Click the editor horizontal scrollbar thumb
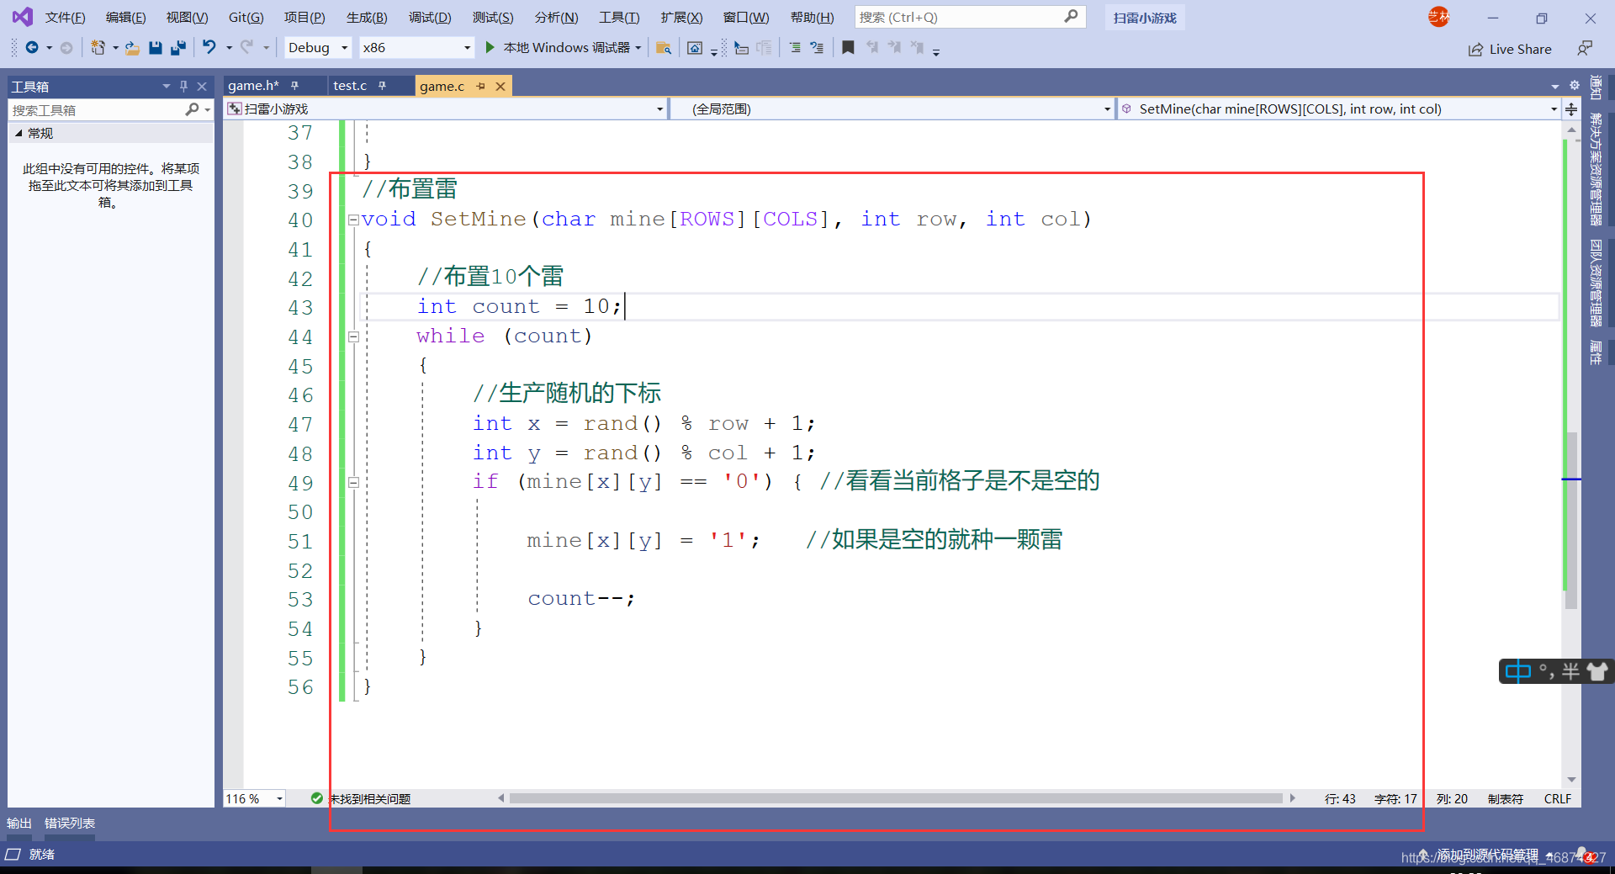Image resolution: width=1615 pixels, height=874 pixels. tap(896, 798)
